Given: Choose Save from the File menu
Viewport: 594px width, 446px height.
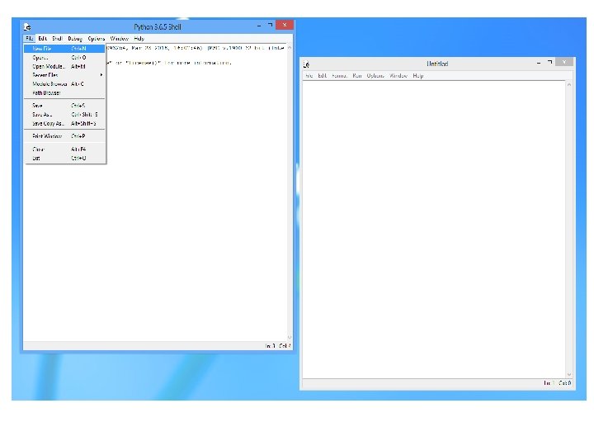Looking at the screenshot, I should (64, 106).
